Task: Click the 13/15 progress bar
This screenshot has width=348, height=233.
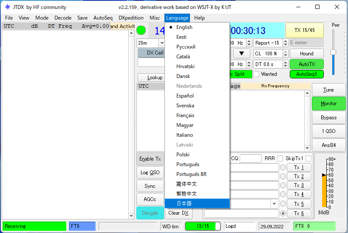Action: pyautogui.click(x=203, y=226)
